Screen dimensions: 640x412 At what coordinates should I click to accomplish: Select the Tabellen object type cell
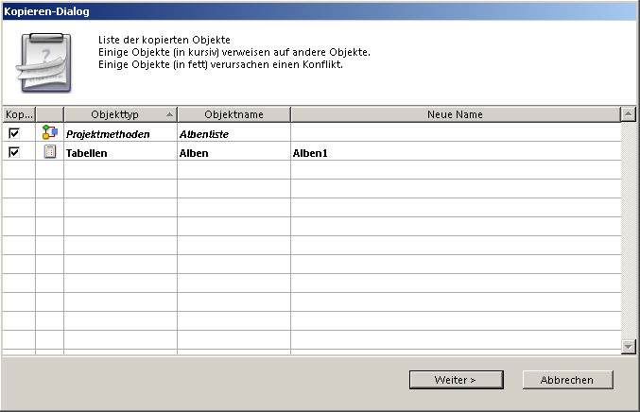[120, 152]
